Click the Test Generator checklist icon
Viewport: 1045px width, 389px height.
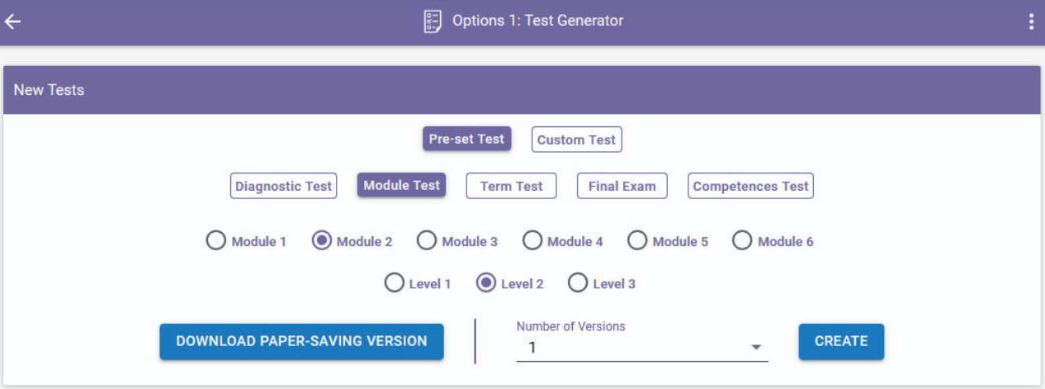coord(433,21)
